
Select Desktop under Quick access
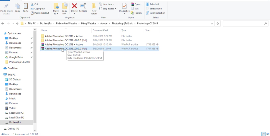[x=13, y=38]
